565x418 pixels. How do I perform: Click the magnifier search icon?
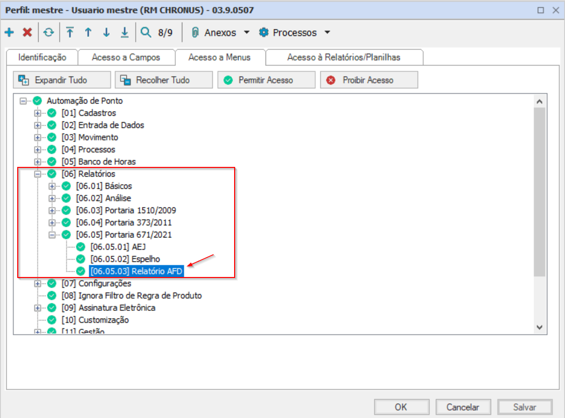coord(146,32)
